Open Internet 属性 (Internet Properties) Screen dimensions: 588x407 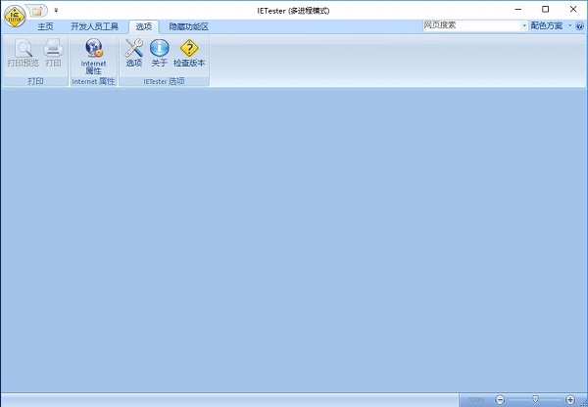point(93,56)
